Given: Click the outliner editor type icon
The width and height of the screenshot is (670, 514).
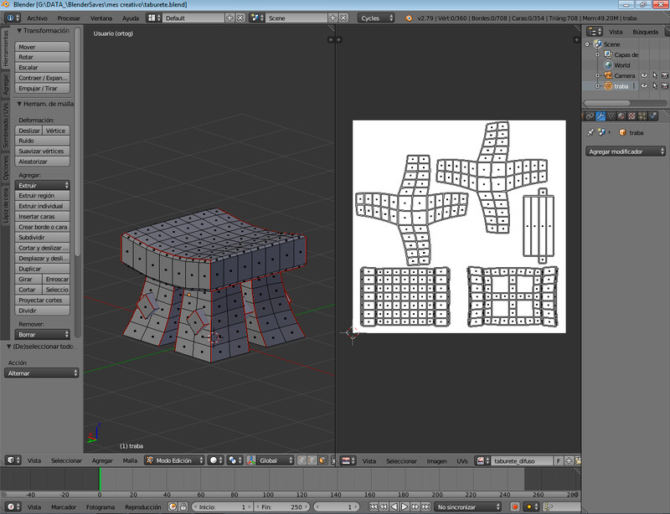Looking at the screenshot, I should 592,32.
